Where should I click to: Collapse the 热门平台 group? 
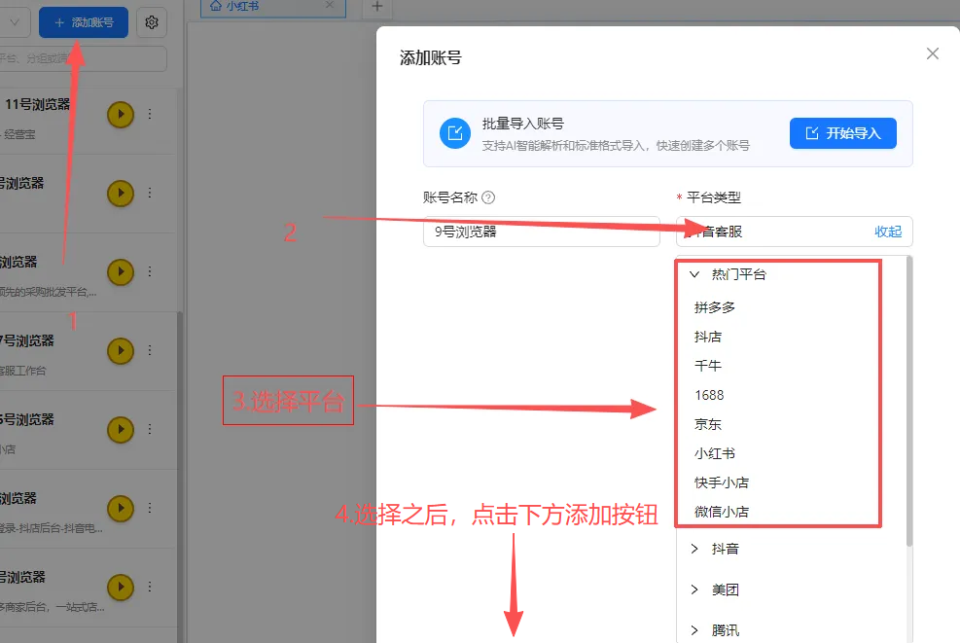click(x=694, y=275)
